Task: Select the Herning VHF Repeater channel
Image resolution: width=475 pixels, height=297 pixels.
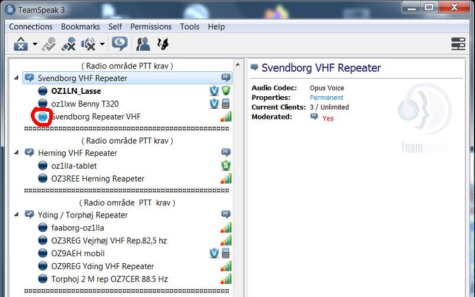Action: click(x=77, y=153)
